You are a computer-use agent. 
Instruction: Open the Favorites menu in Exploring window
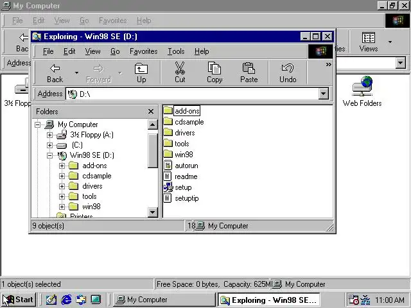click(x=143, y=51)
